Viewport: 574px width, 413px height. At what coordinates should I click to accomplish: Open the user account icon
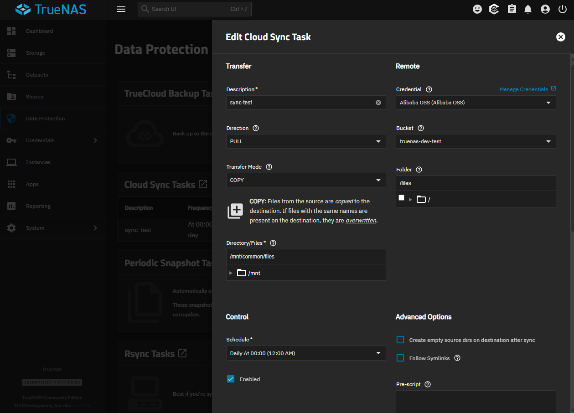point(545,9)
